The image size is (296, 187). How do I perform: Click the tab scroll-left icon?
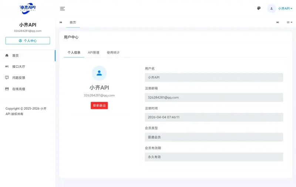(x=61, y=22)
